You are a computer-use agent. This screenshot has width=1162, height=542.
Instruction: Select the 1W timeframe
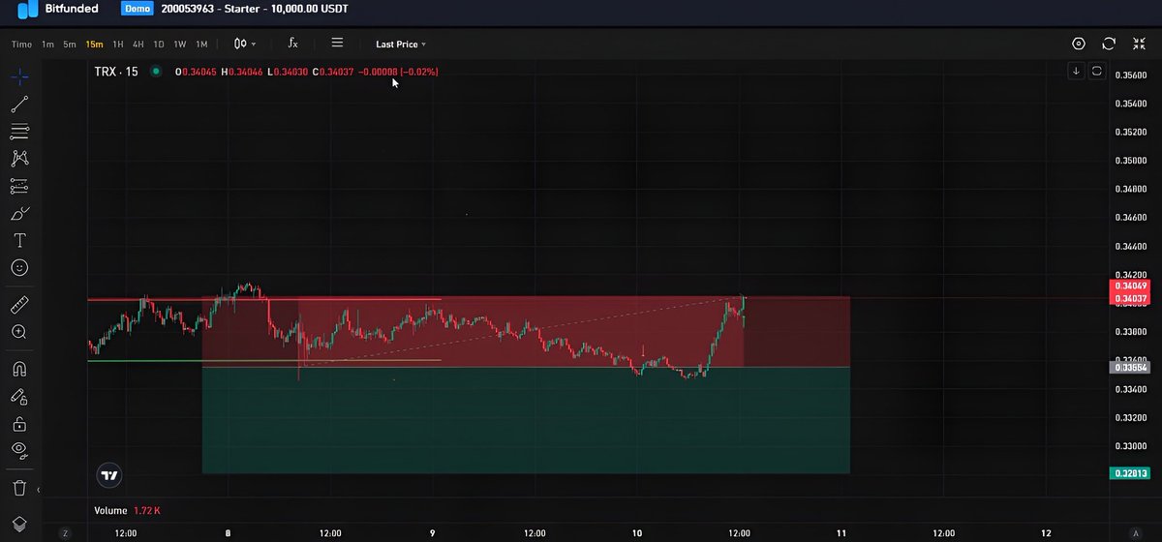click(180, 45)
